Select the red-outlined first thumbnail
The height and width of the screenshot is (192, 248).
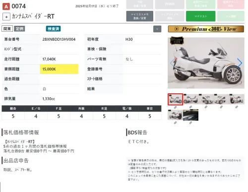point(176,99)
